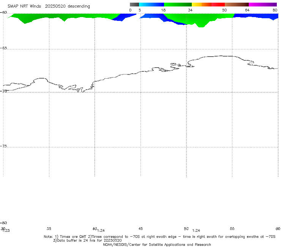This screenshot has height=247, width=281.
Task: Pick the brown 50–64 color bar segment
Action: (x=237, y=4)
